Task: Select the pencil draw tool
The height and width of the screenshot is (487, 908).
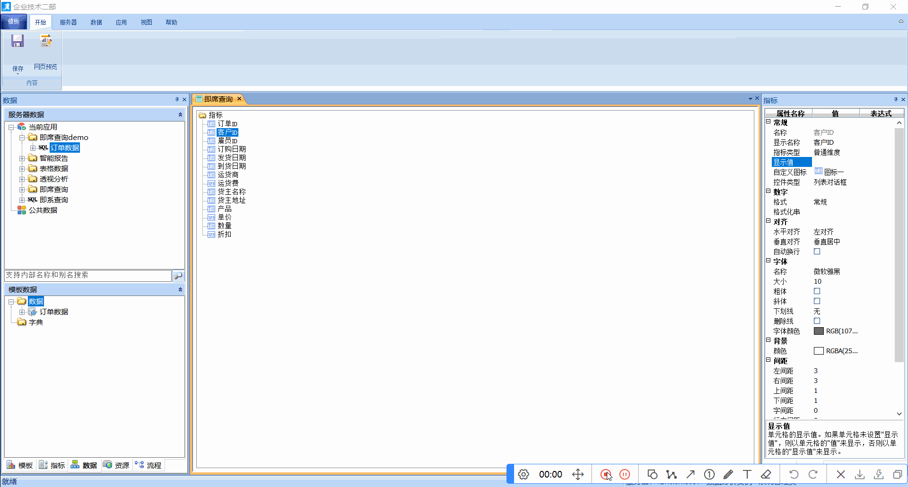Action: coord(728,474)
